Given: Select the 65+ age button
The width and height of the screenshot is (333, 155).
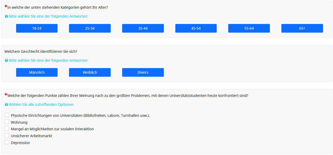Looking at the screenshot, I should coord(302,28).
